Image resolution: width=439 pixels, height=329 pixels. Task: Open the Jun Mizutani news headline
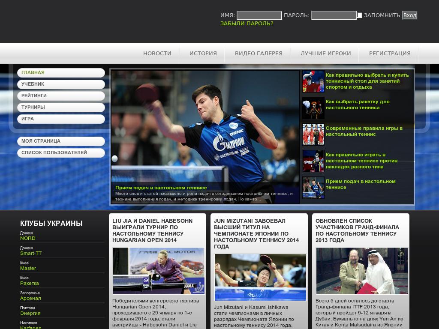(x=256, y=233)
